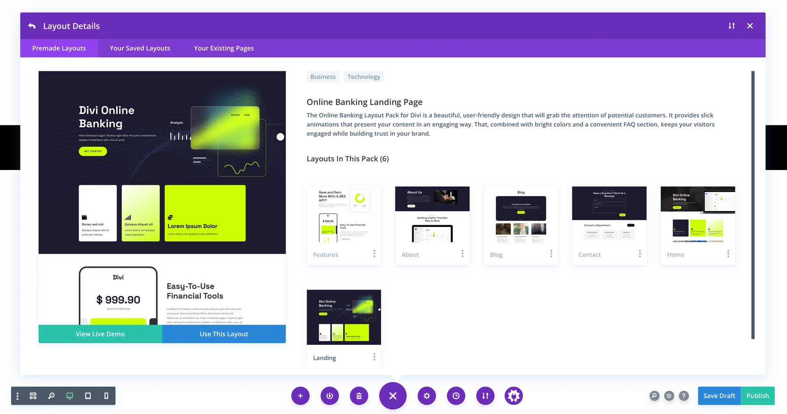The width and height of the screenshot is (787, 414).
Task: Zoom out the builder view
Action: pos(51,396)
